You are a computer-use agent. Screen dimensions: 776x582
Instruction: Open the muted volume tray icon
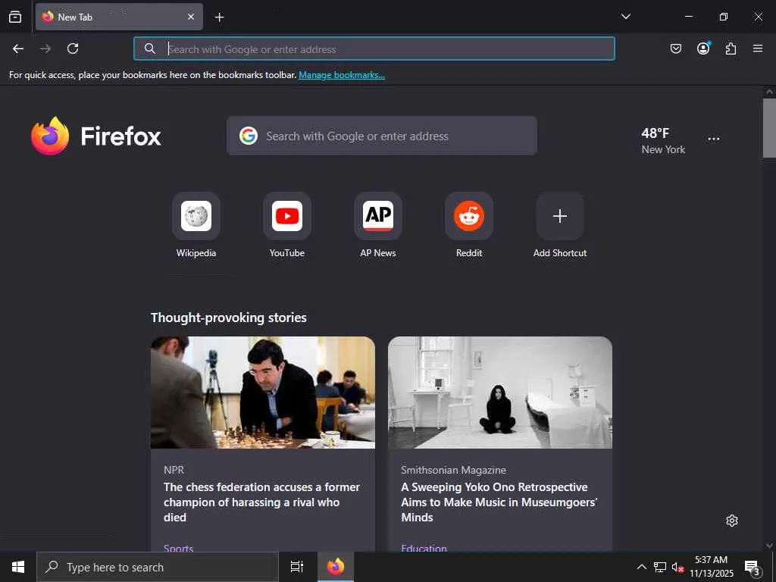(x=677, y=568)
